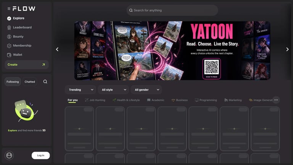Click the Bounty dollar coin icon

[9, 37]
